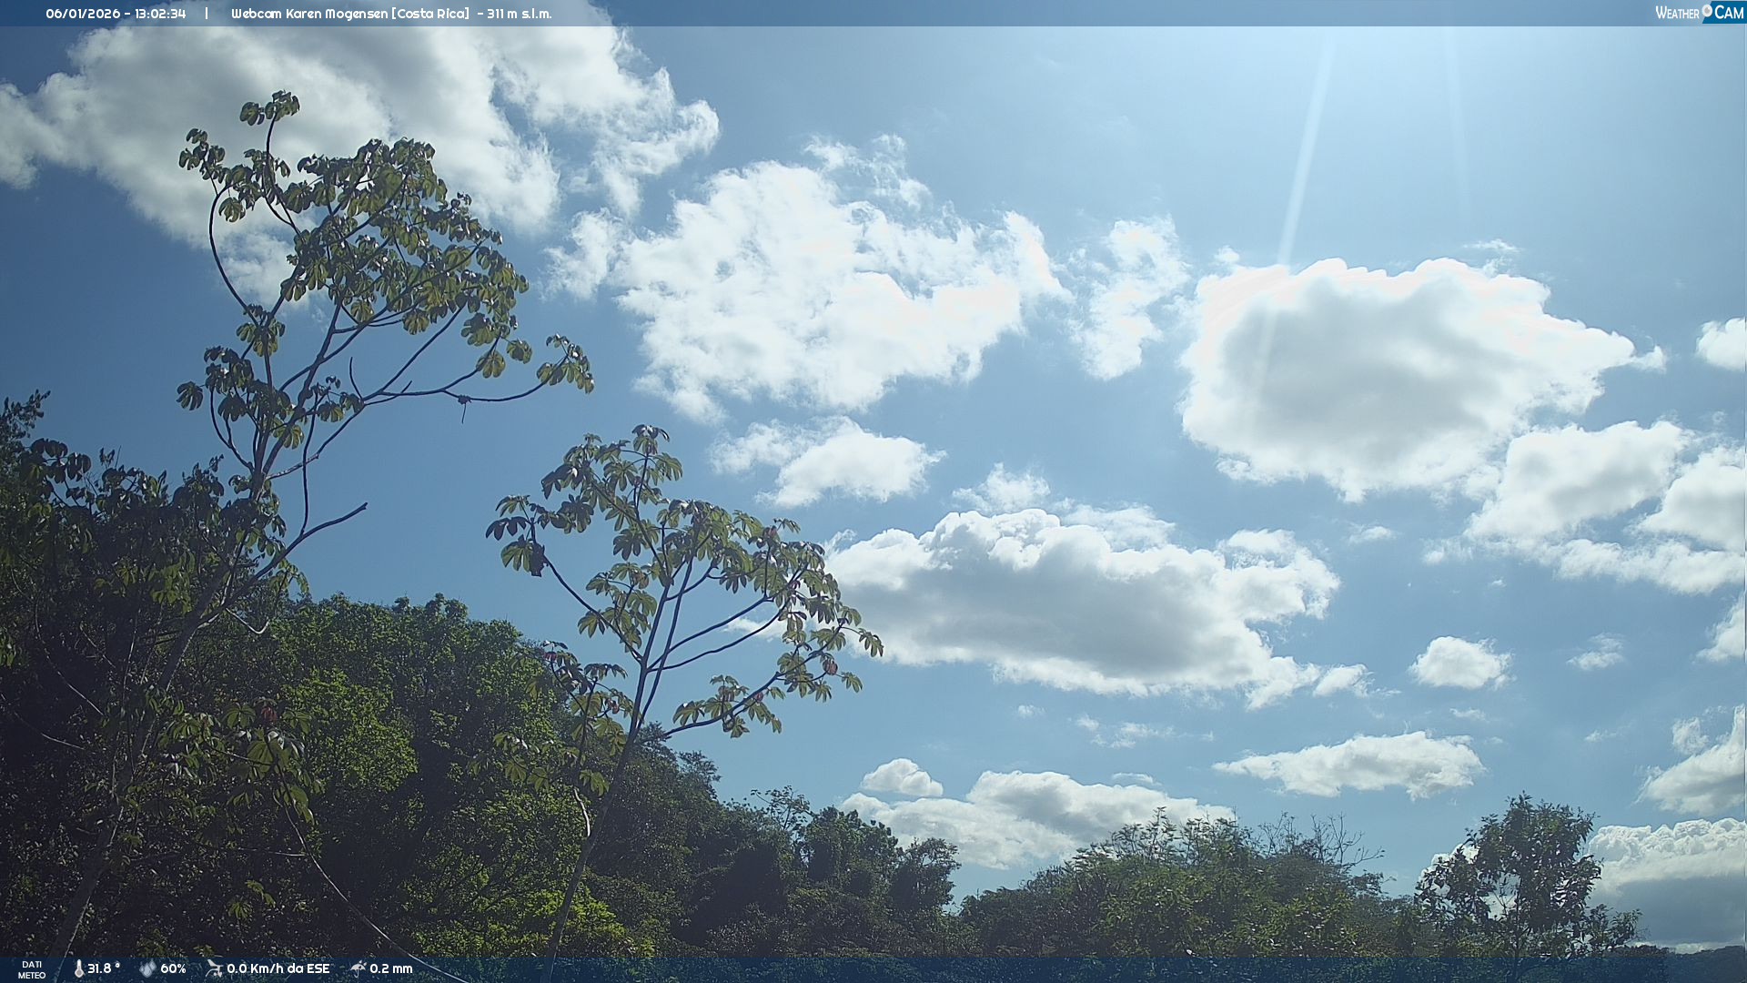Viewport: 1747px width, 983px height.
Task: Click the 0.2 mm rainfall value
Action: click(391, 968)
